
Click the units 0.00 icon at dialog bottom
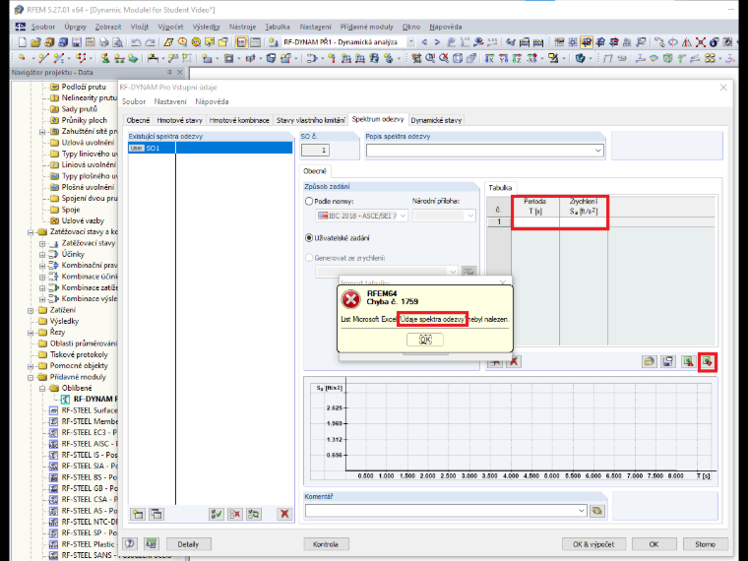(152, 544)
